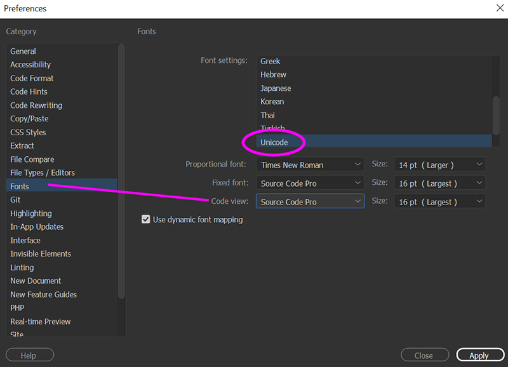
Task: Open Git preferences
Action: (x=62, y=200)
